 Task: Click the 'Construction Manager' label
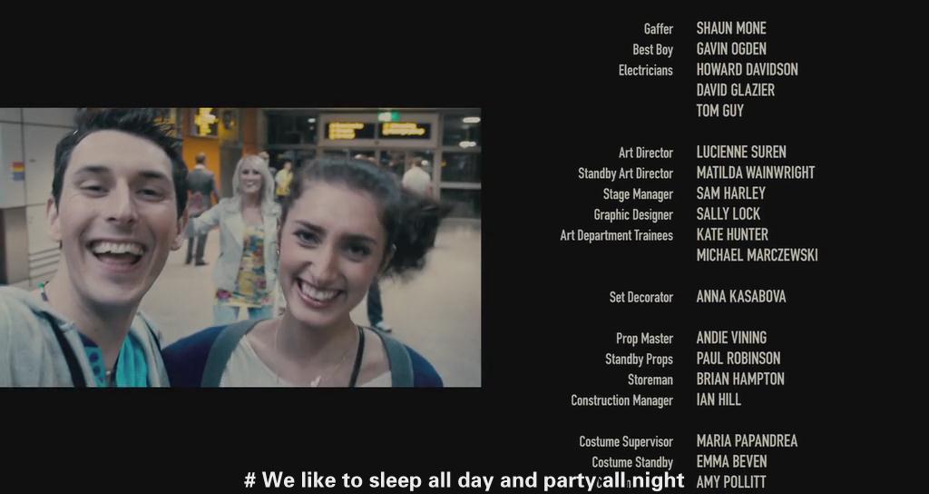coord(621,400)
